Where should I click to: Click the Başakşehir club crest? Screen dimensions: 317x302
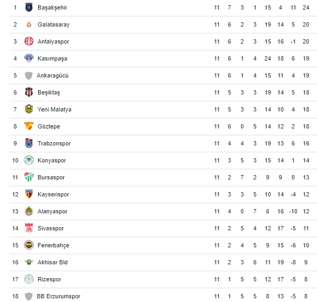[x=29, y=7]
